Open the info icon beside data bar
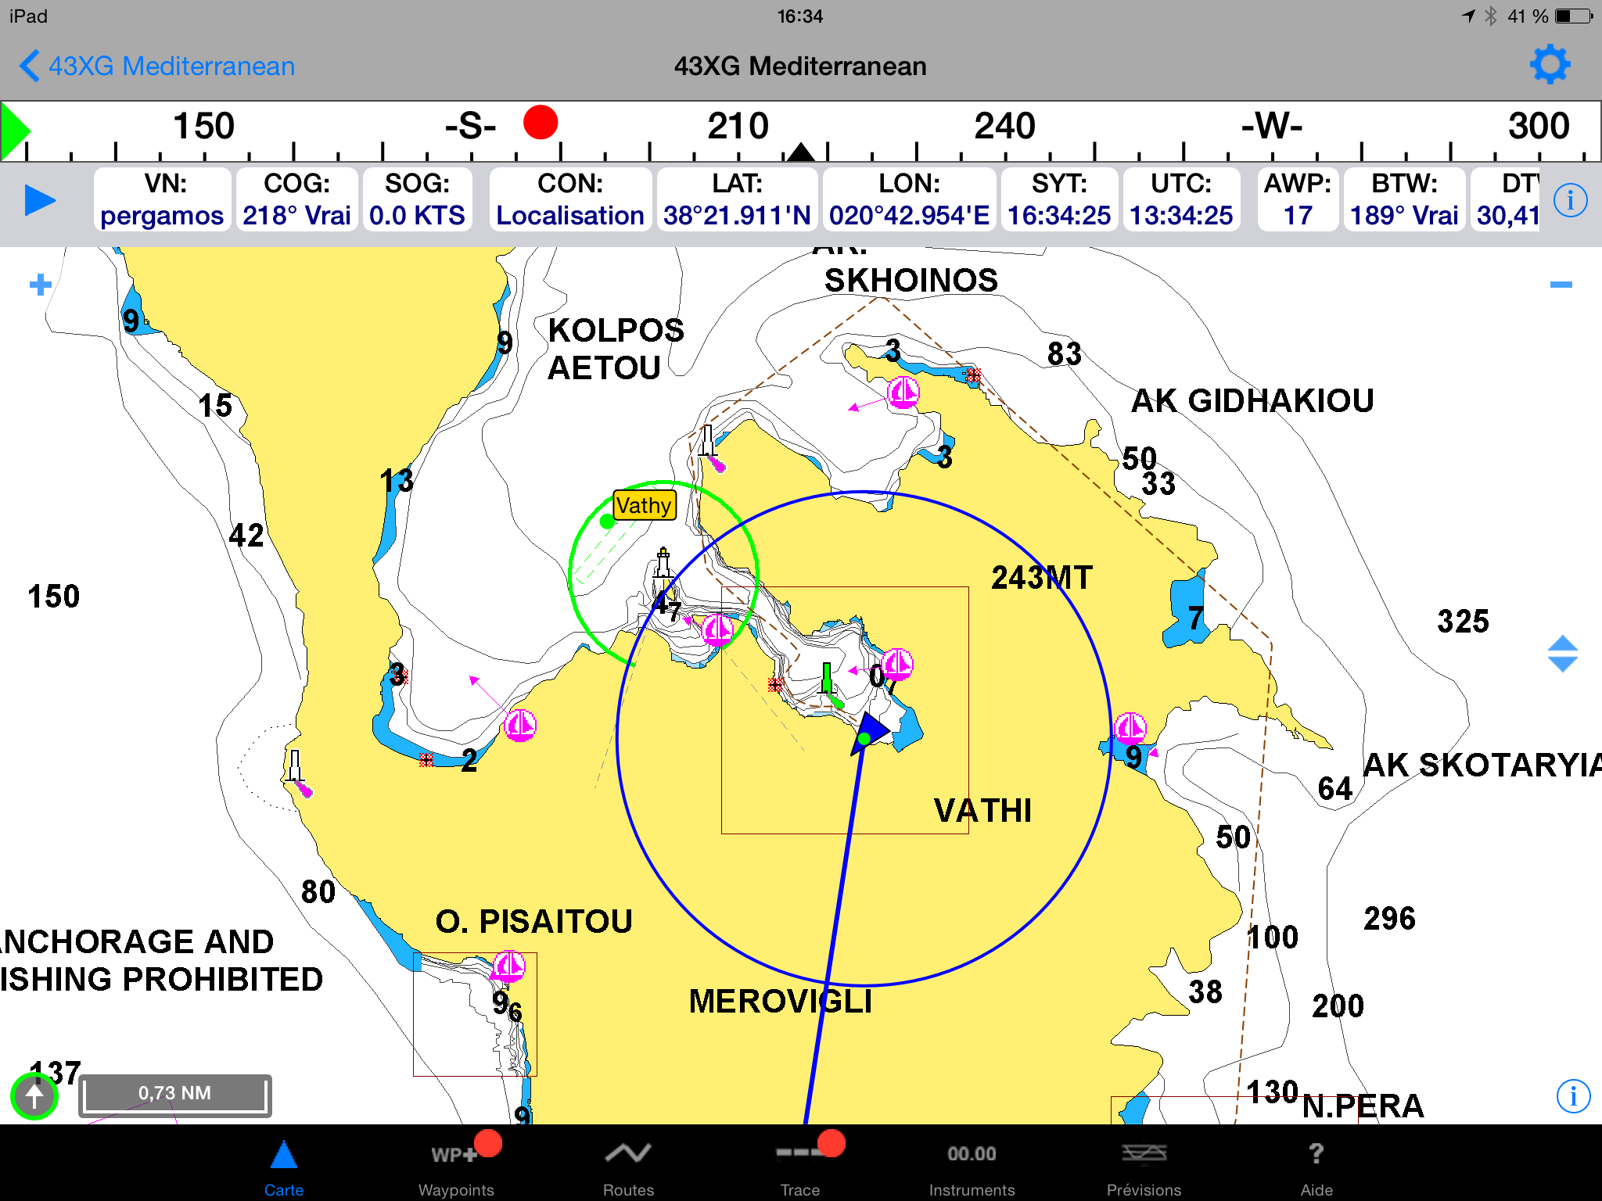 (x=1570, y=201)
